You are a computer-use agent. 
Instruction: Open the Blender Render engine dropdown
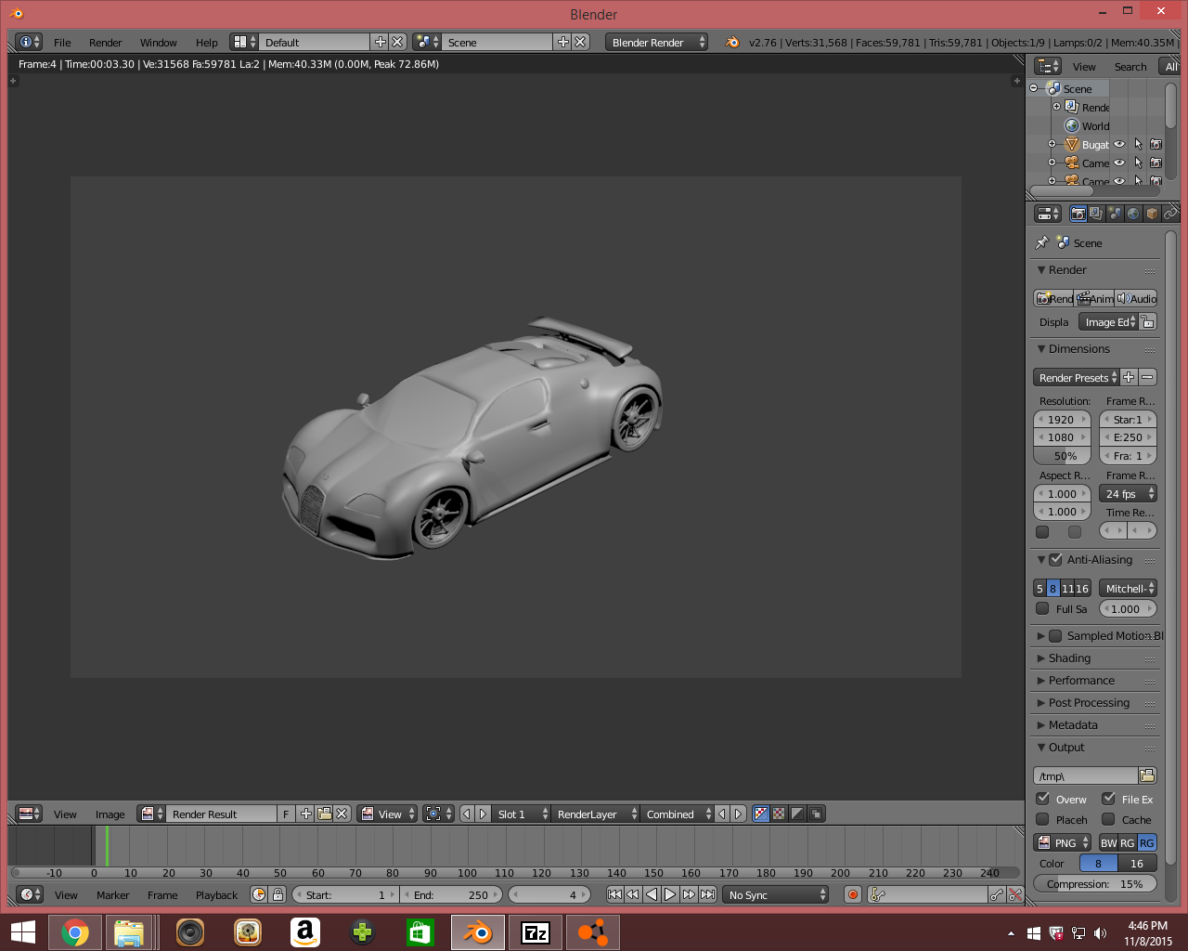click(x=656, y=42)
